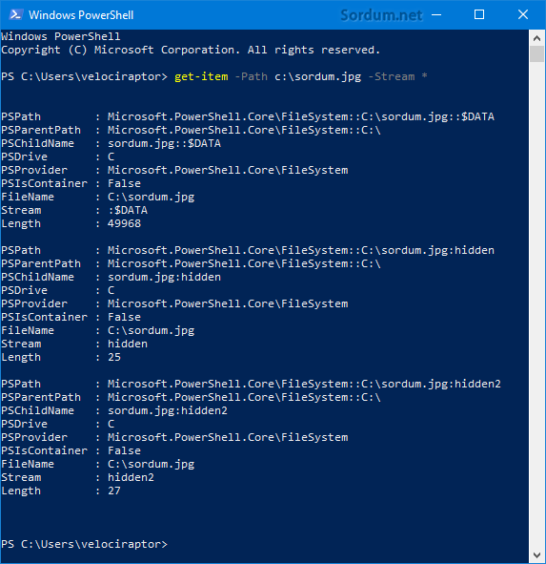Click the '-Stream' parameter in command
Screen dimensions: 546x564
392,76
